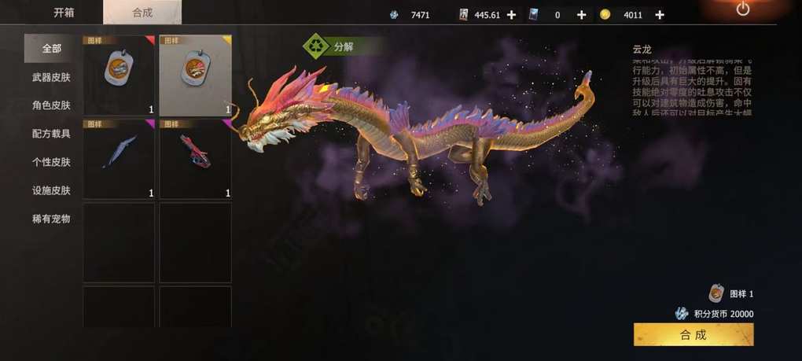Click the green 分解 recycle icon
This screenshot has height=361, width=802.
[x=316, y=47]
